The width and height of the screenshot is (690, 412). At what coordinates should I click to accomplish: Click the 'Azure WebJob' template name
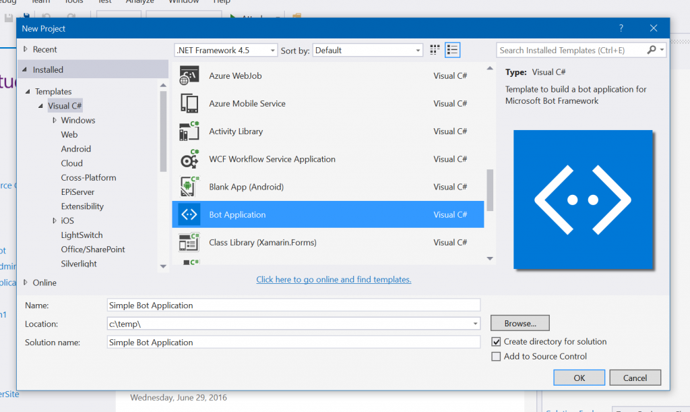pyautogui.click(x=235, y=76)
